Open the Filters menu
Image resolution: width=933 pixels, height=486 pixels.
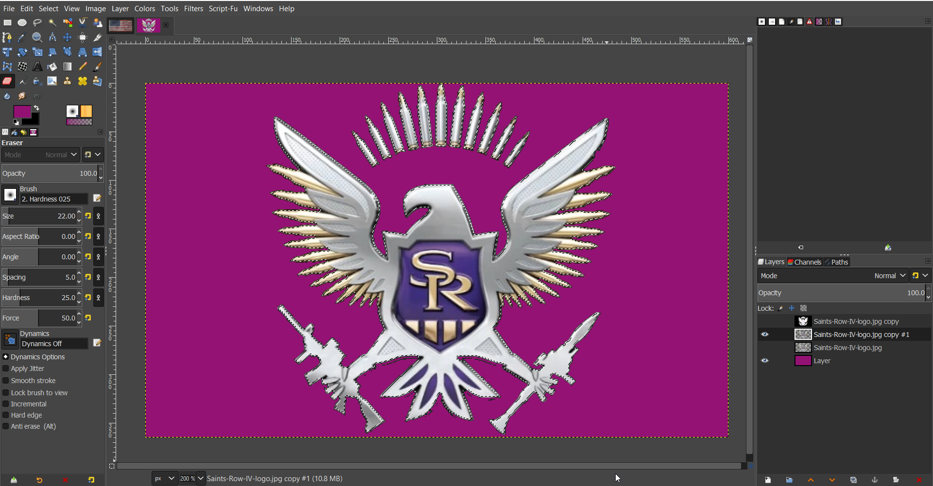tap(193, 9)
